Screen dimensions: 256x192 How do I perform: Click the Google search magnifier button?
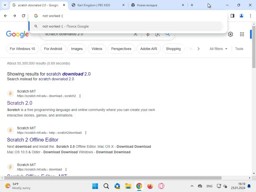[x=167, y=34]
